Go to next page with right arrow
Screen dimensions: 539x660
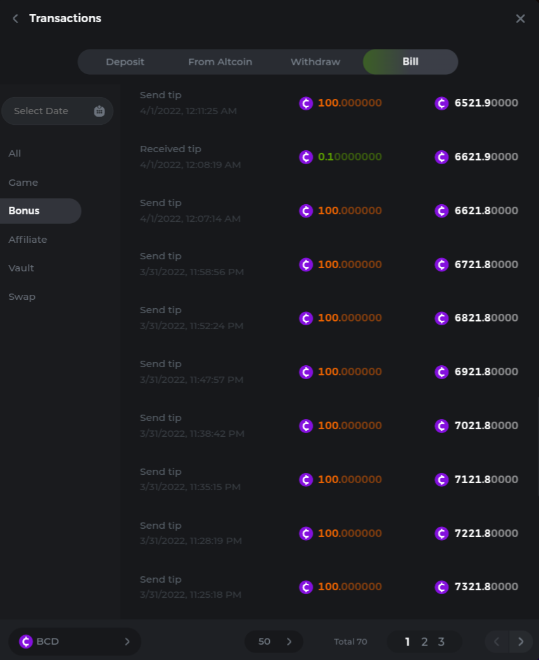tap(521, 642)
